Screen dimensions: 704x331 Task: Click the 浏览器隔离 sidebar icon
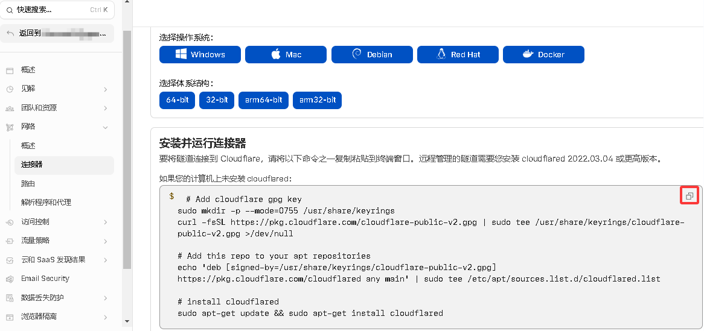10,317
